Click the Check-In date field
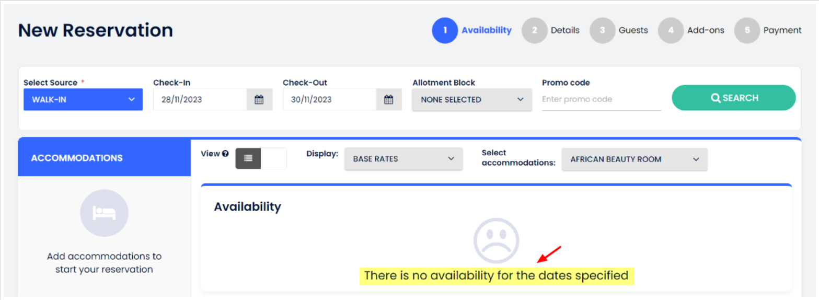 click(200, 99)
